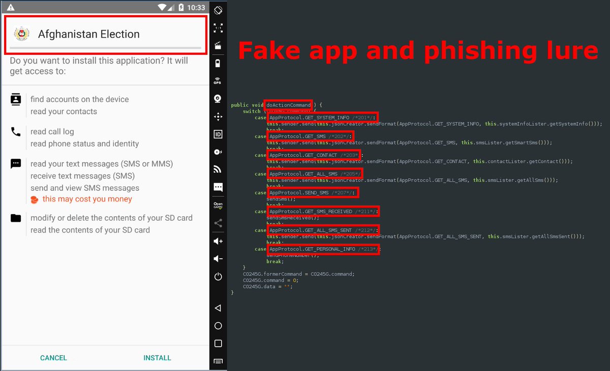Click 'modify or delete the contents of your SD card'
610x371 pixels.
click(111, 218)
